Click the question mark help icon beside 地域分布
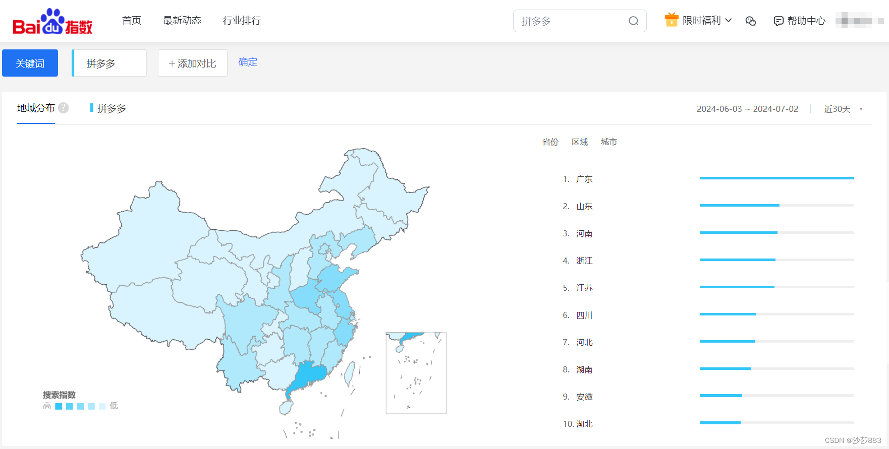889x449 pixels. pyautogui.click(x=63, y=108)
